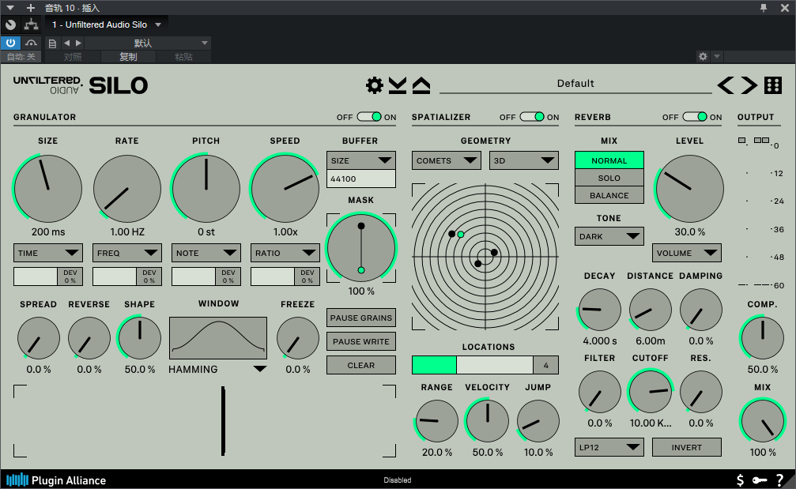The image size is (796, 489).
Task: Select SOLO reverb mix mode
Action: point(609,178)
